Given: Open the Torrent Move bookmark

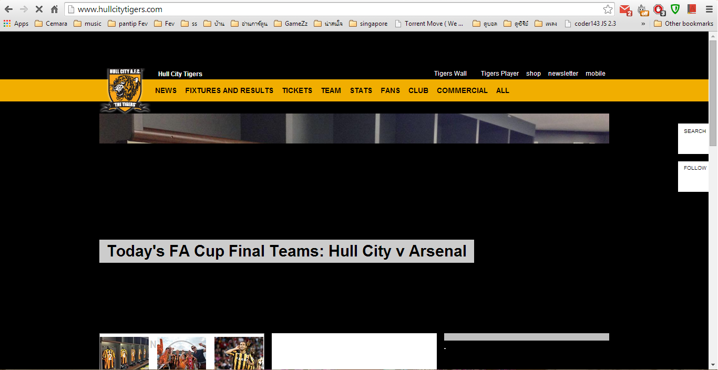Looking at the screenshot, I should (429, 24).
